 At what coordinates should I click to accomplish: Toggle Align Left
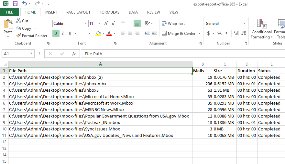(123, 33)
